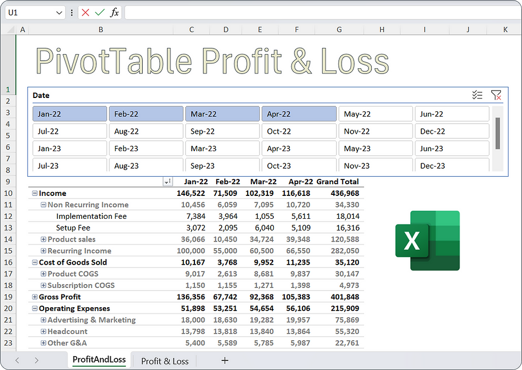
Task: Select the May-22 slicer button
Action: [x=376, y=113]
